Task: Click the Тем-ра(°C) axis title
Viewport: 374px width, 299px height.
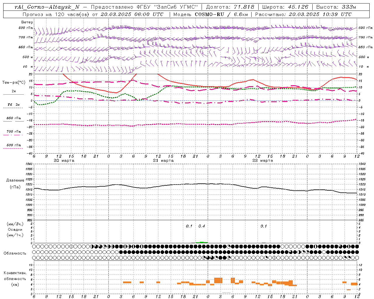Action: (x=14, y=83)
